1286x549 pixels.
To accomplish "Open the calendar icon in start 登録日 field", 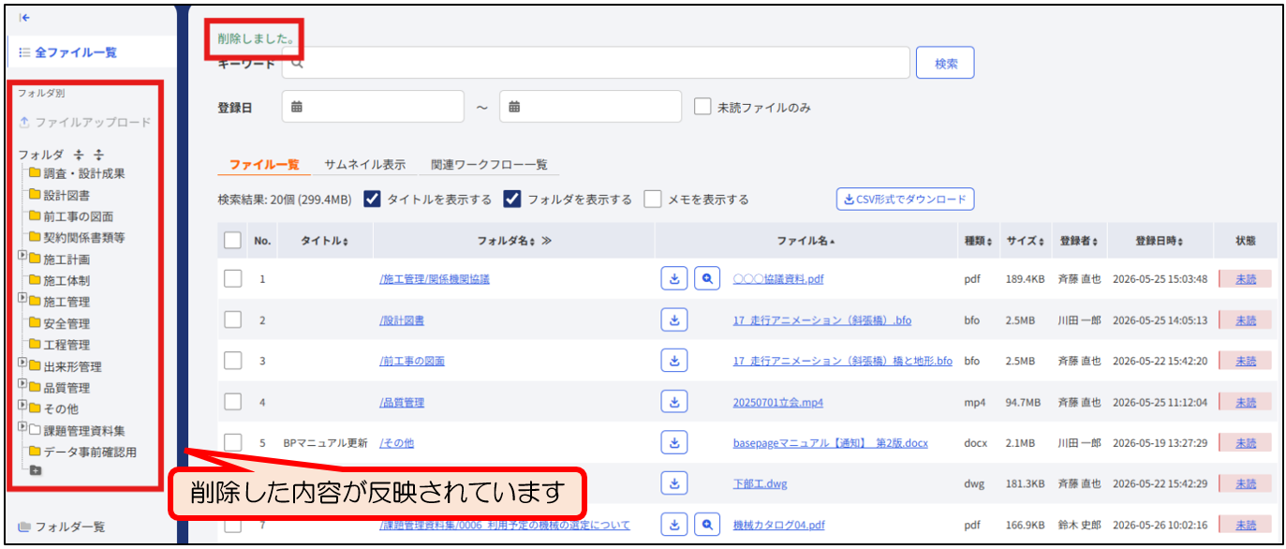I will click(297, 107).
